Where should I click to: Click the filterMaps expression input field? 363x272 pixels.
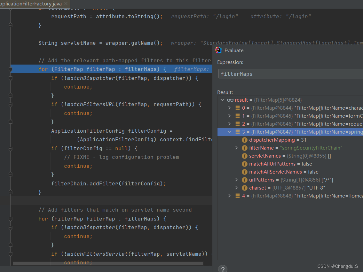click(290, 74)
